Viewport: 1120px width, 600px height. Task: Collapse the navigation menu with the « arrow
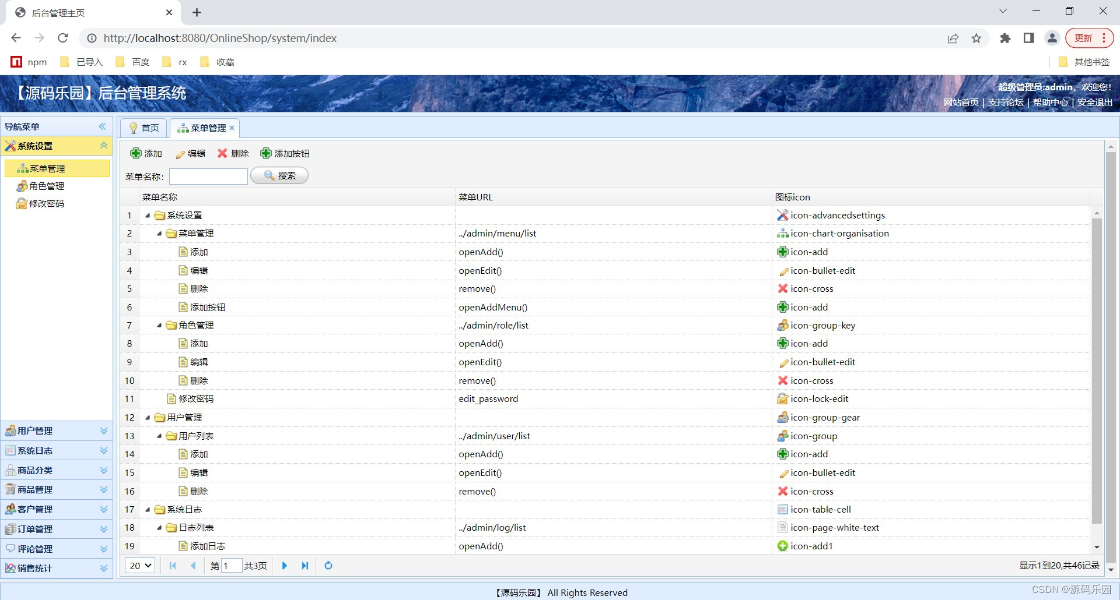pyautogui.click(x=103, y=126)
